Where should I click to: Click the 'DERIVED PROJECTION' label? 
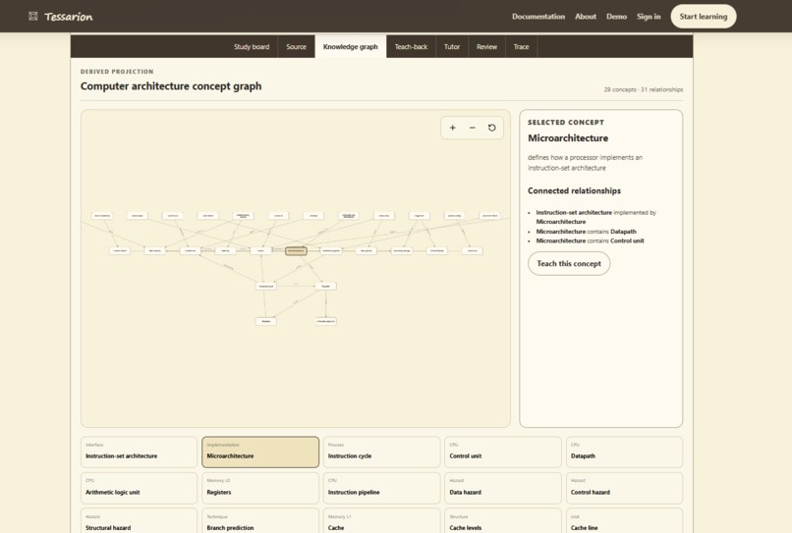tap(117, 72)
